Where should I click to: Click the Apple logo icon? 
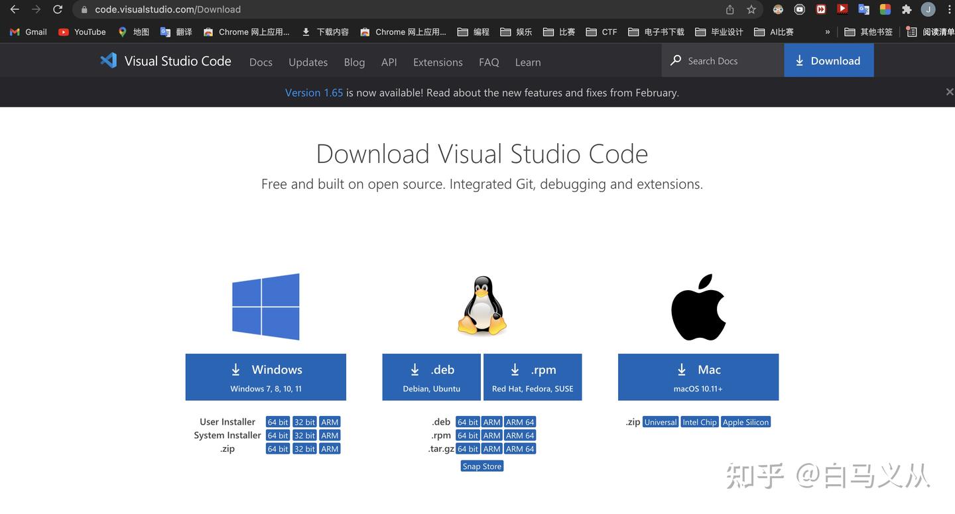[x=698, y=305]
